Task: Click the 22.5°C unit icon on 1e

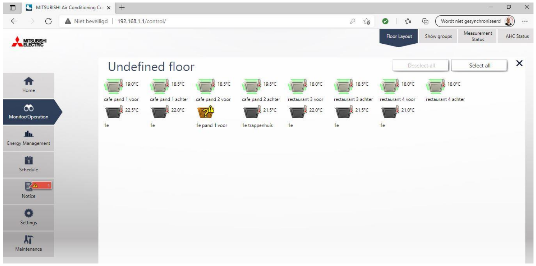Action: (112, 113)
